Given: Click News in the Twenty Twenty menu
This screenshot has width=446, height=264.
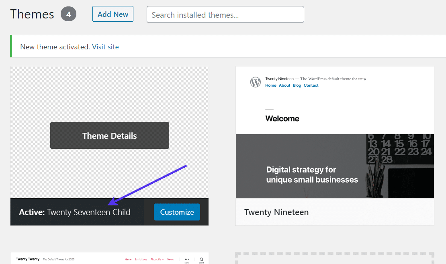Looking at the screenshot, I should [x=171, y=259].
